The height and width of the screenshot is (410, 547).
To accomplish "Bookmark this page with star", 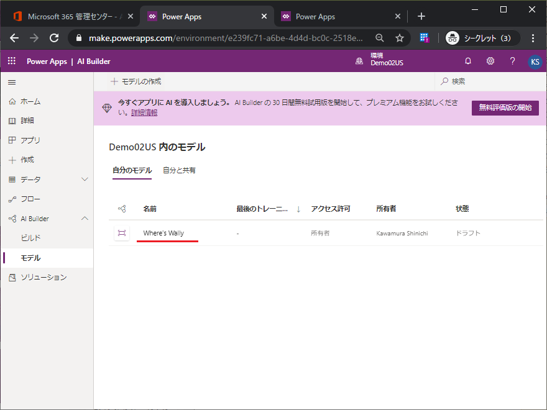I will (400, 38).
